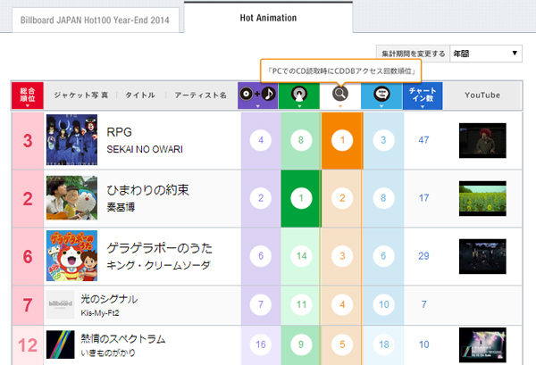Viewport: 536px width, 365px height.
Task: Click the チャートイン数 column header
Action: tap(422, 95)
